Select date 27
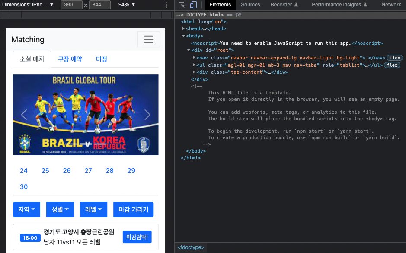Image resolution: width=406 pixels, height=253 pixels. tap(88, 171)
